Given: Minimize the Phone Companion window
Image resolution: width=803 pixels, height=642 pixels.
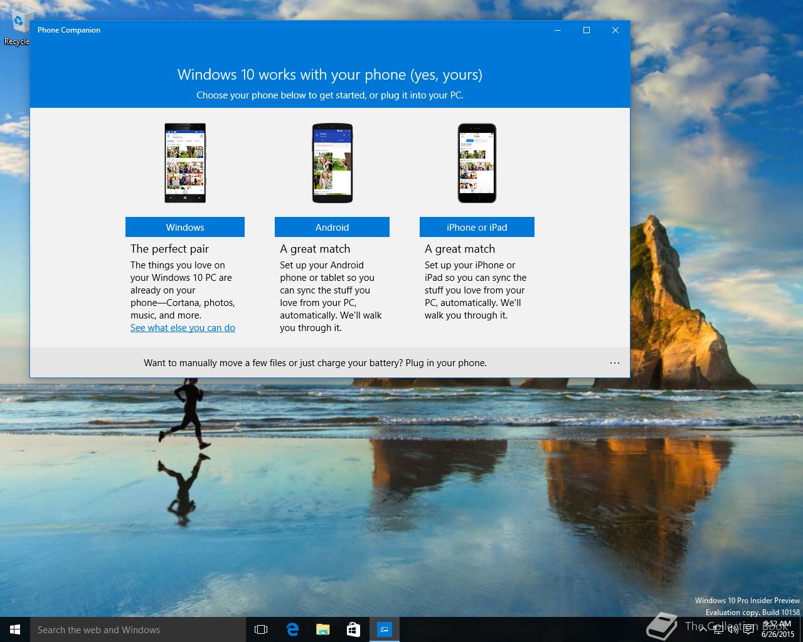Looking at the screenshot, I should [558, 30].
